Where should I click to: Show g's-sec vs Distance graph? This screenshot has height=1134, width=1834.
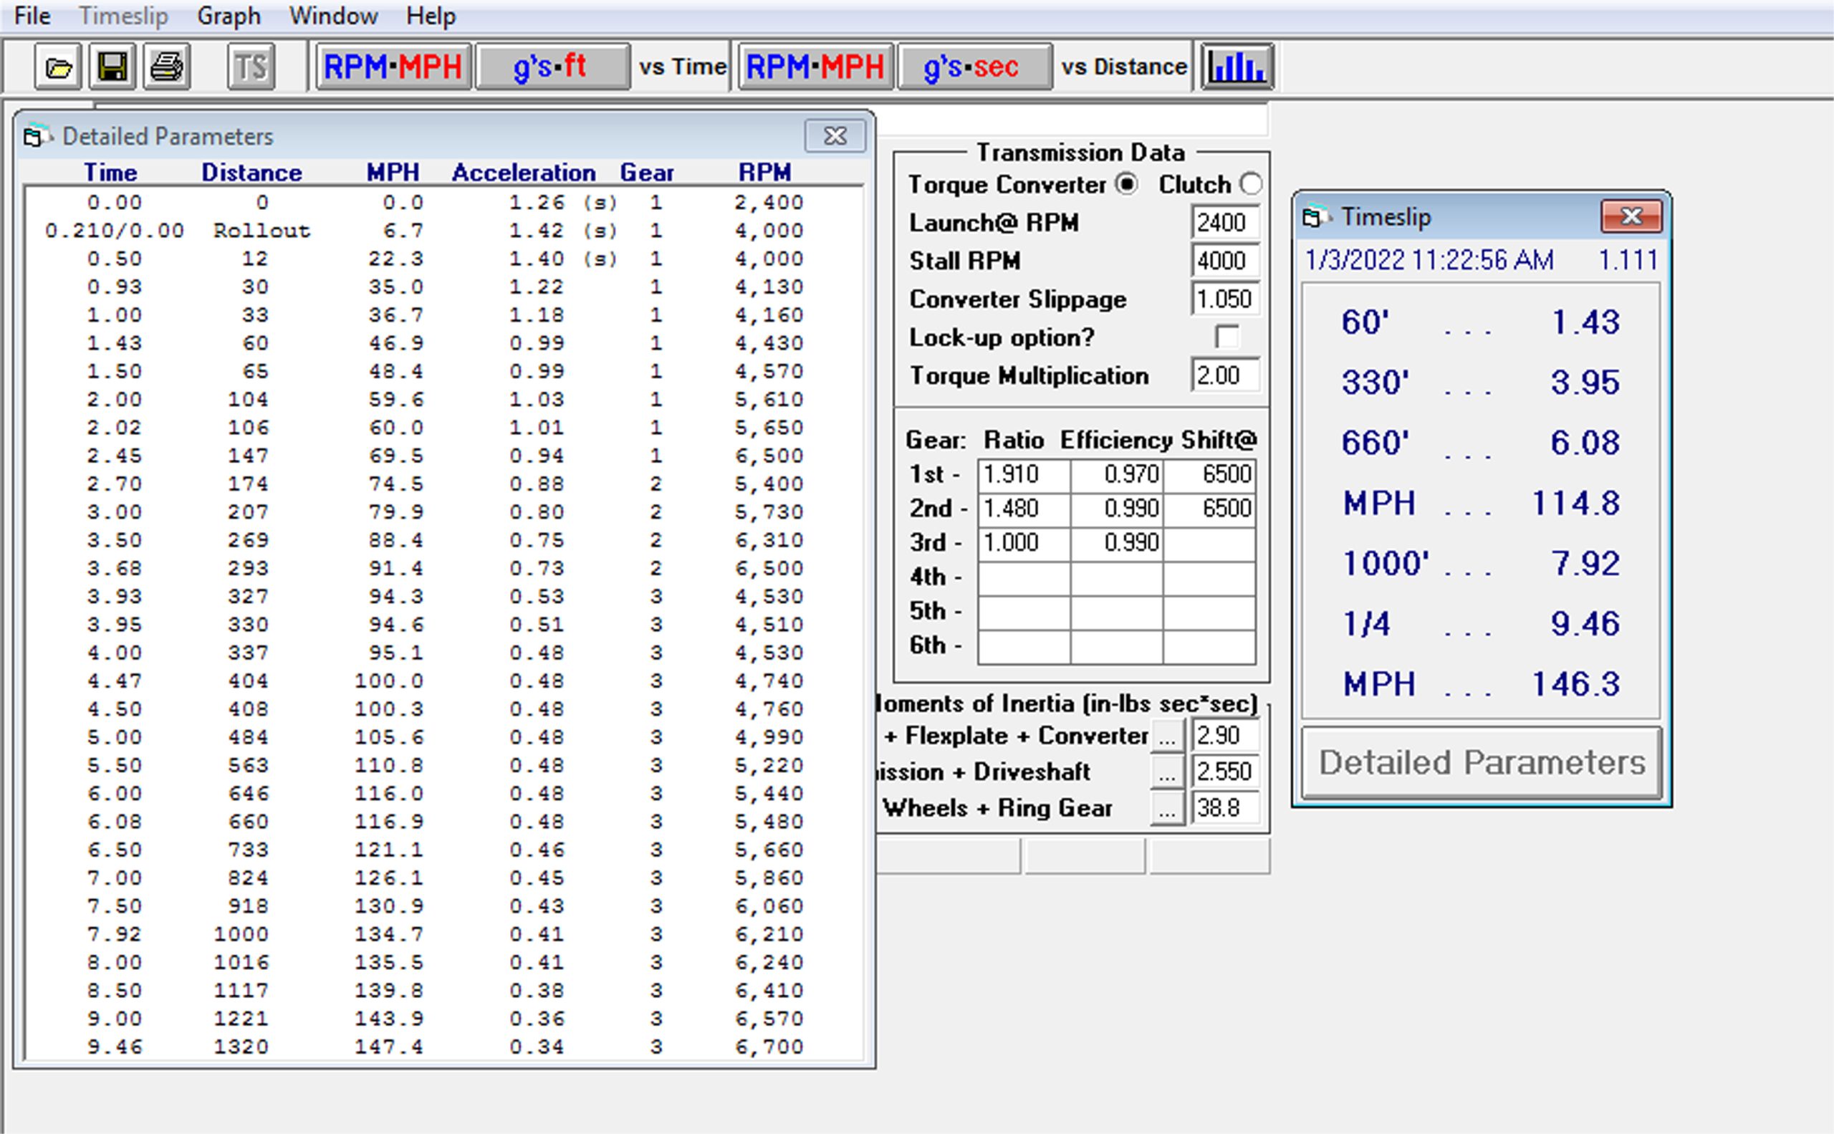click(974, 67)
